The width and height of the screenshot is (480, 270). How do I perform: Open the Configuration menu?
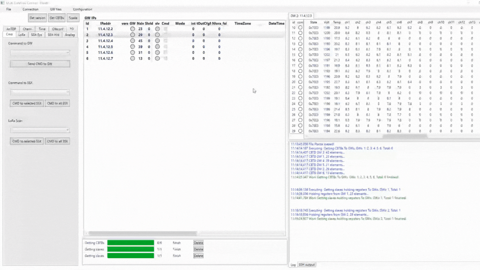pyautogui.click(x=82, y=9)
